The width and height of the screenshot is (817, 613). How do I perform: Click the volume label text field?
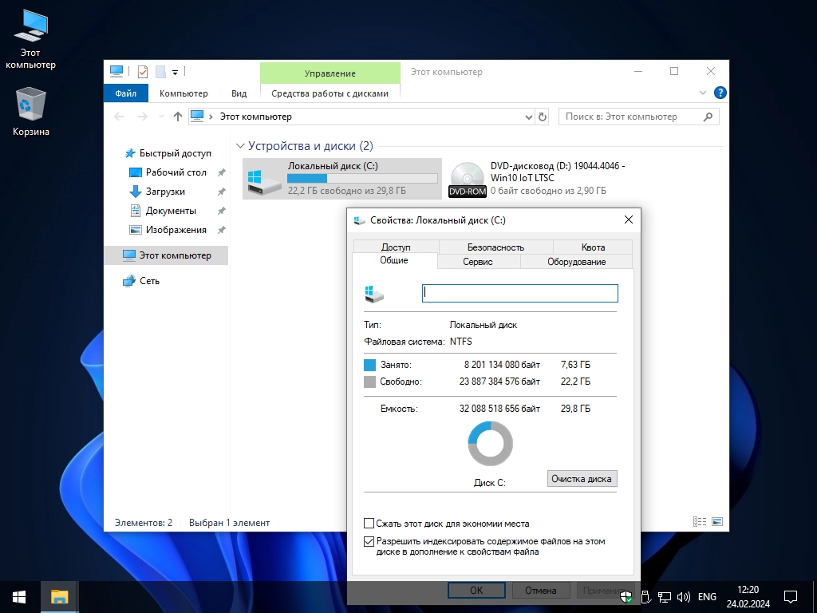520,293
